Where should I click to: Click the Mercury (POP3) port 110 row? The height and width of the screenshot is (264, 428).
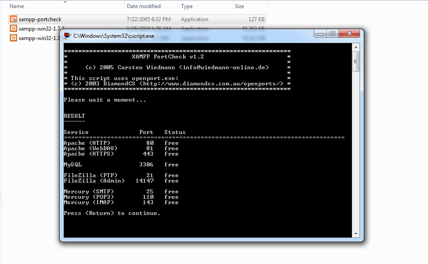pyautogui.click(x=121, y=197)
